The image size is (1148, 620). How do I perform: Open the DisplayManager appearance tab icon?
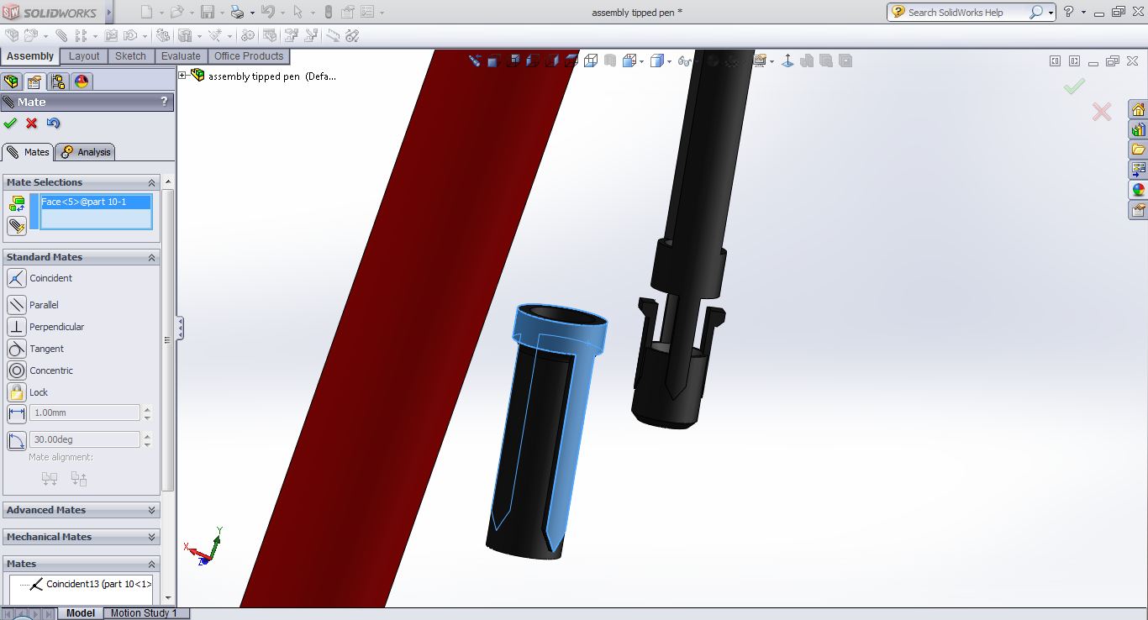pos(82,81)
